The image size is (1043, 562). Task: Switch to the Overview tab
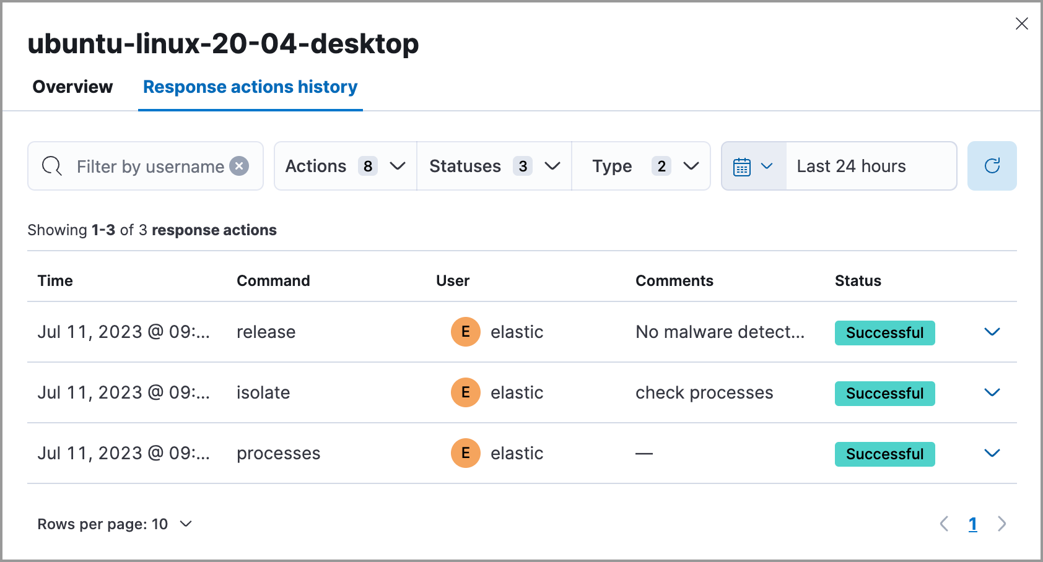point(72,87)
